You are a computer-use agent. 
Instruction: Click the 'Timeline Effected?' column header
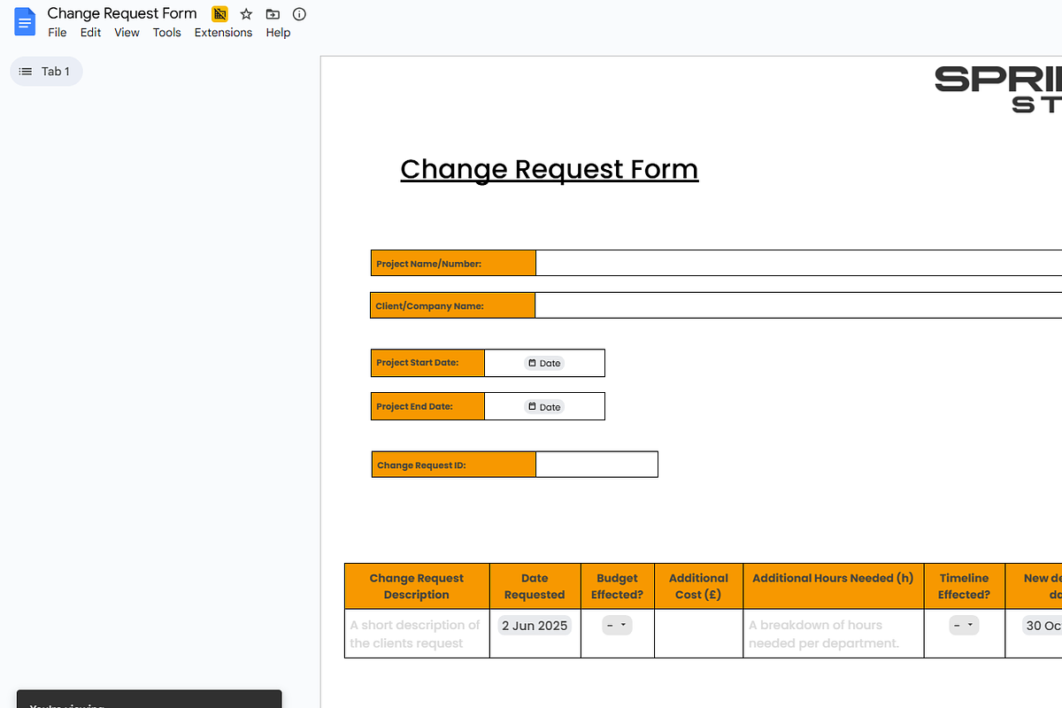pos(964,586)
